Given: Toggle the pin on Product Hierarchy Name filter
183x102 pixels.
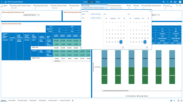Looking at the screenshot, I should pos(51,5).
